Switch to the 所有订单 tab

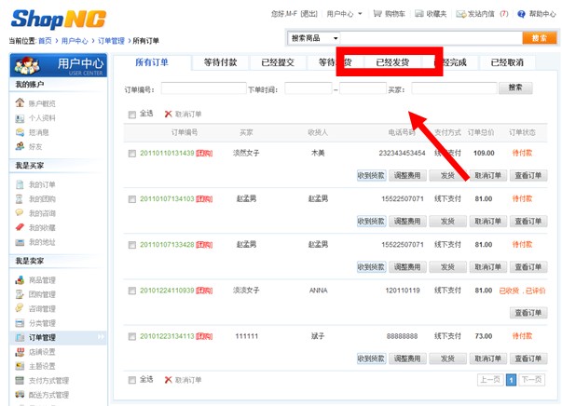click(152, 62)
